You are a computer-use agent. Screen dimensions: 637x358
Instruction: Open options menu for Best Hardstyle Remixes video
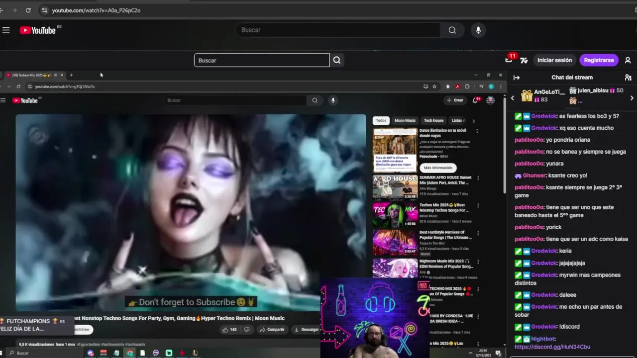[x=478, y=233]
